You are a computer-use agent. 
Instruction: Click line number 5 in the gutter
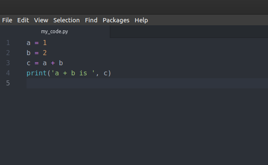(x=8, y=83)
